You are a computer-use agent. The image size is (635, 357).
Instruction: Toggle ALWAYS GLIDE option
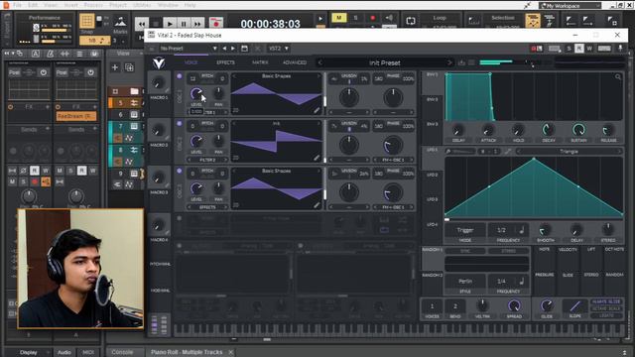point(606,301)
